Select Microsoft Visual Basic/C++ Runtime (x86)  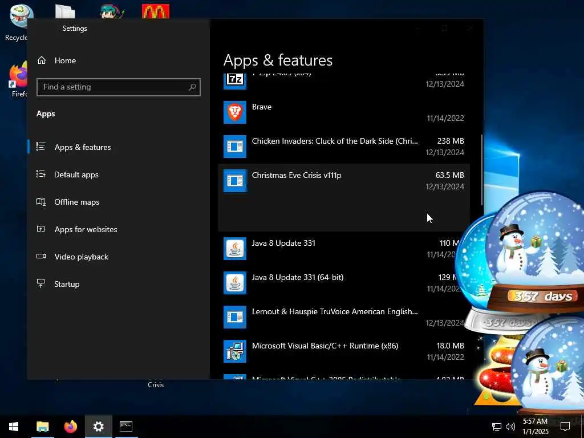(344, 351)
